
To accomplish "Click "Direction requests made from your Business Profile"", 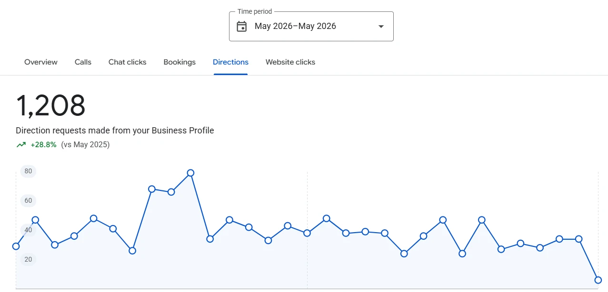I will [115, 131].
